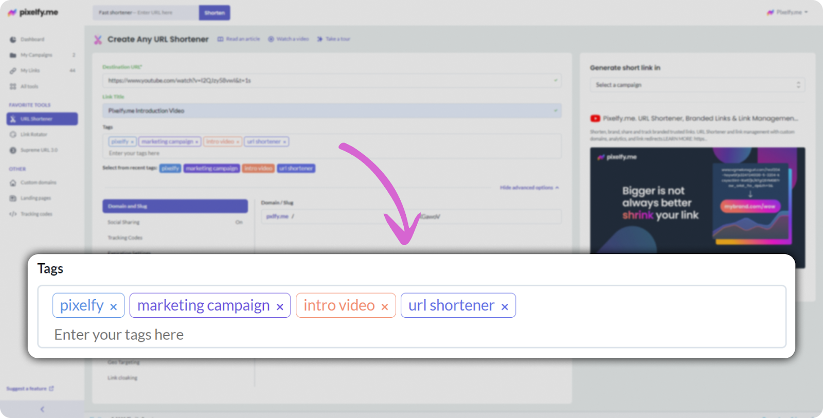Select URL Shortener in favorite tools

pyautogui.click(x=42, y=119)
